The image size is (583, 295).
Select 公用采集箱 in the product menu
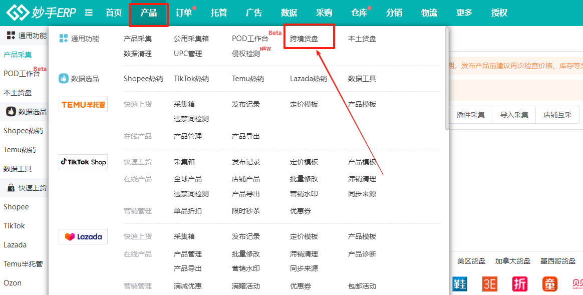pyautogui.click(x=191, y=39)
